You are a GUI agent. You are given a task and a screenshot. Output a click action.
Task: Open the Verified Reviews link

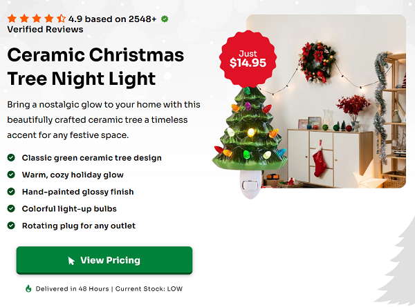tap(45, 30)
